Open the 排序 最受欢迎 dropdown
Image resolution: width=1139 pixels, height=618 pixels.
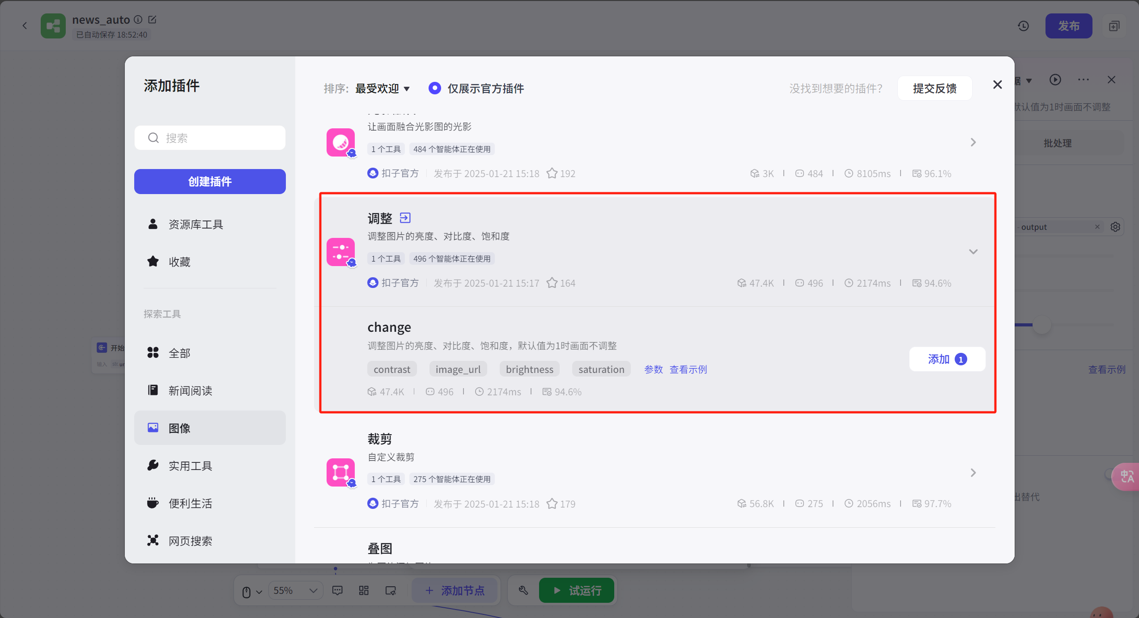tap(382, 89)
